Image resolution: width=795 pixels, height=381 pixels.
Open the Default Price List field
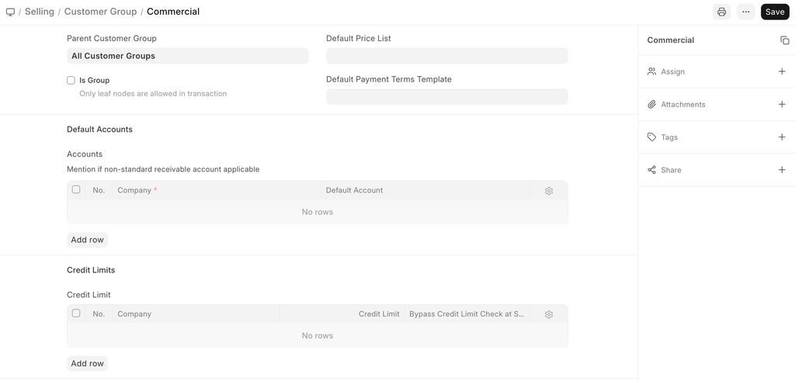(446, 56)
